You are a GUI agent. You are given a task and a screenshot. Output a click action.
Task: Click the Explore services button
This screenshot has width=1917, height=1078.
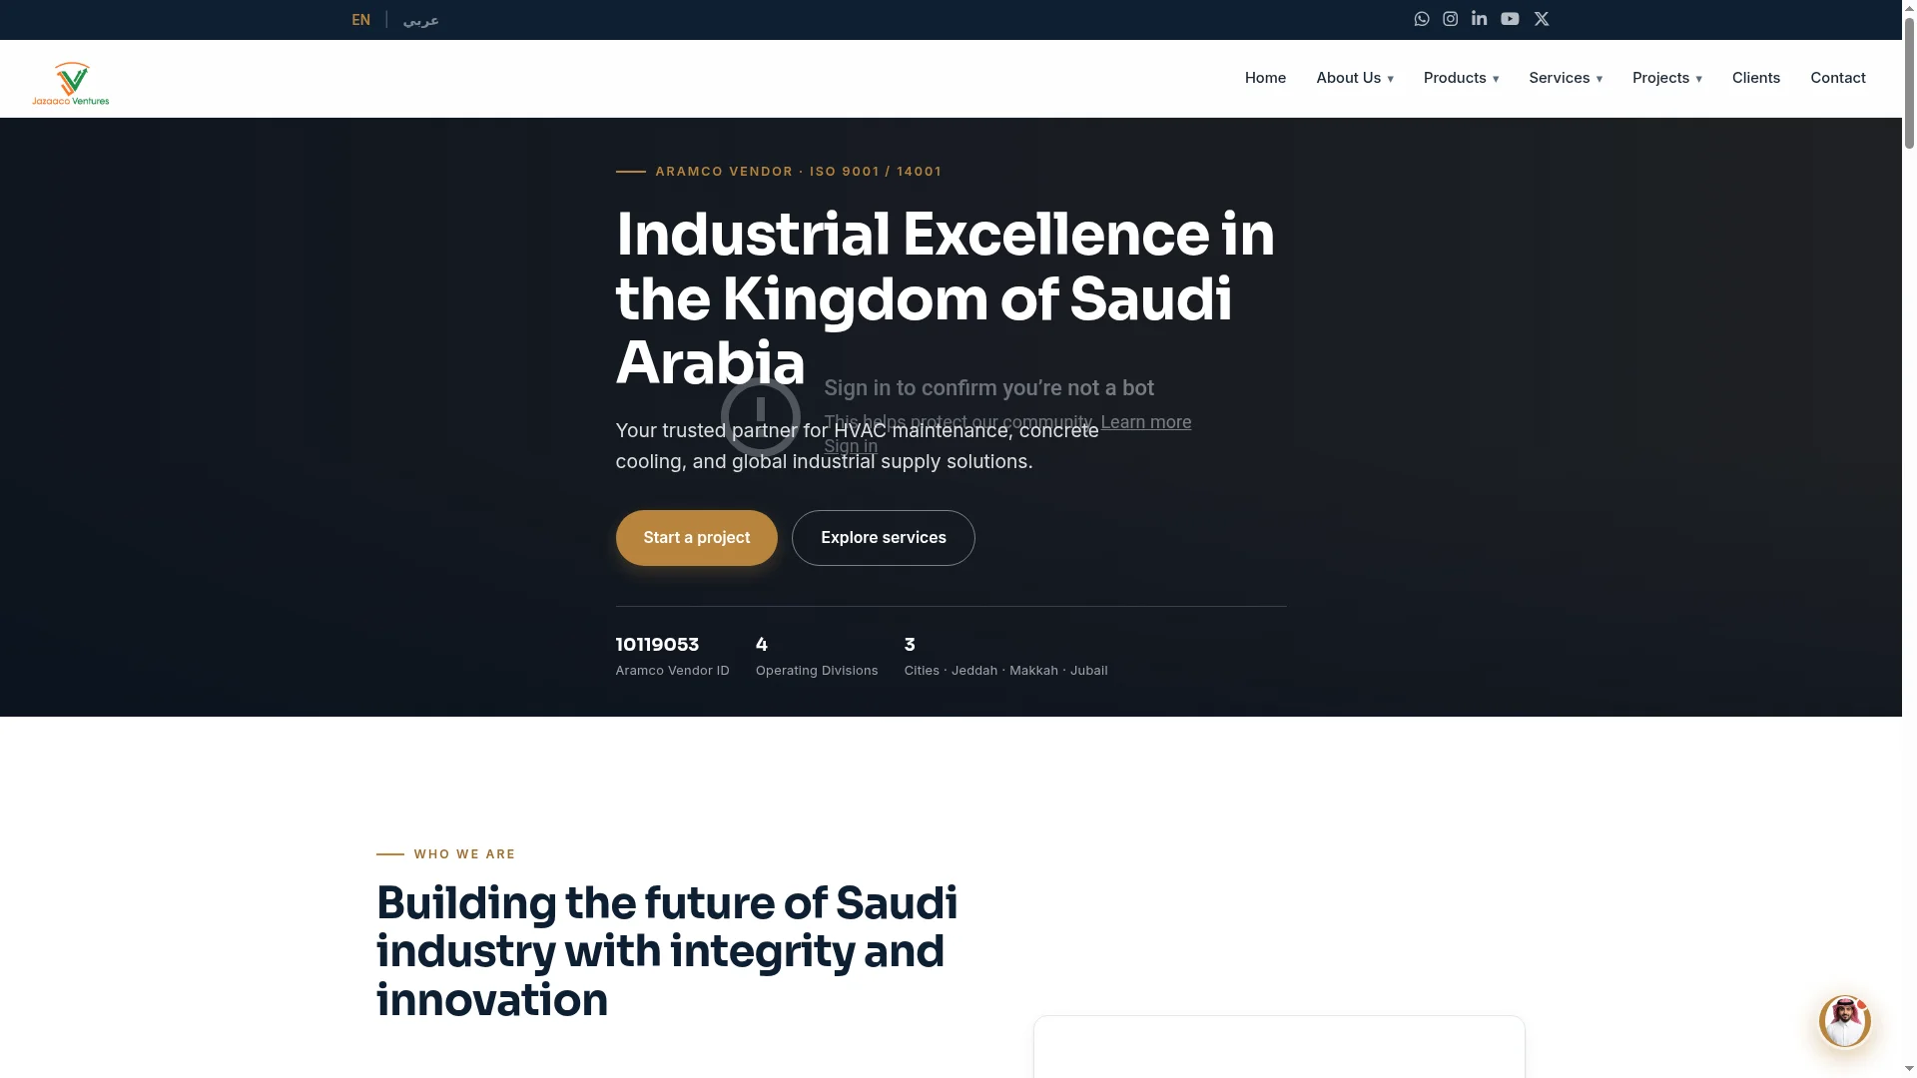tap(884, 538)
